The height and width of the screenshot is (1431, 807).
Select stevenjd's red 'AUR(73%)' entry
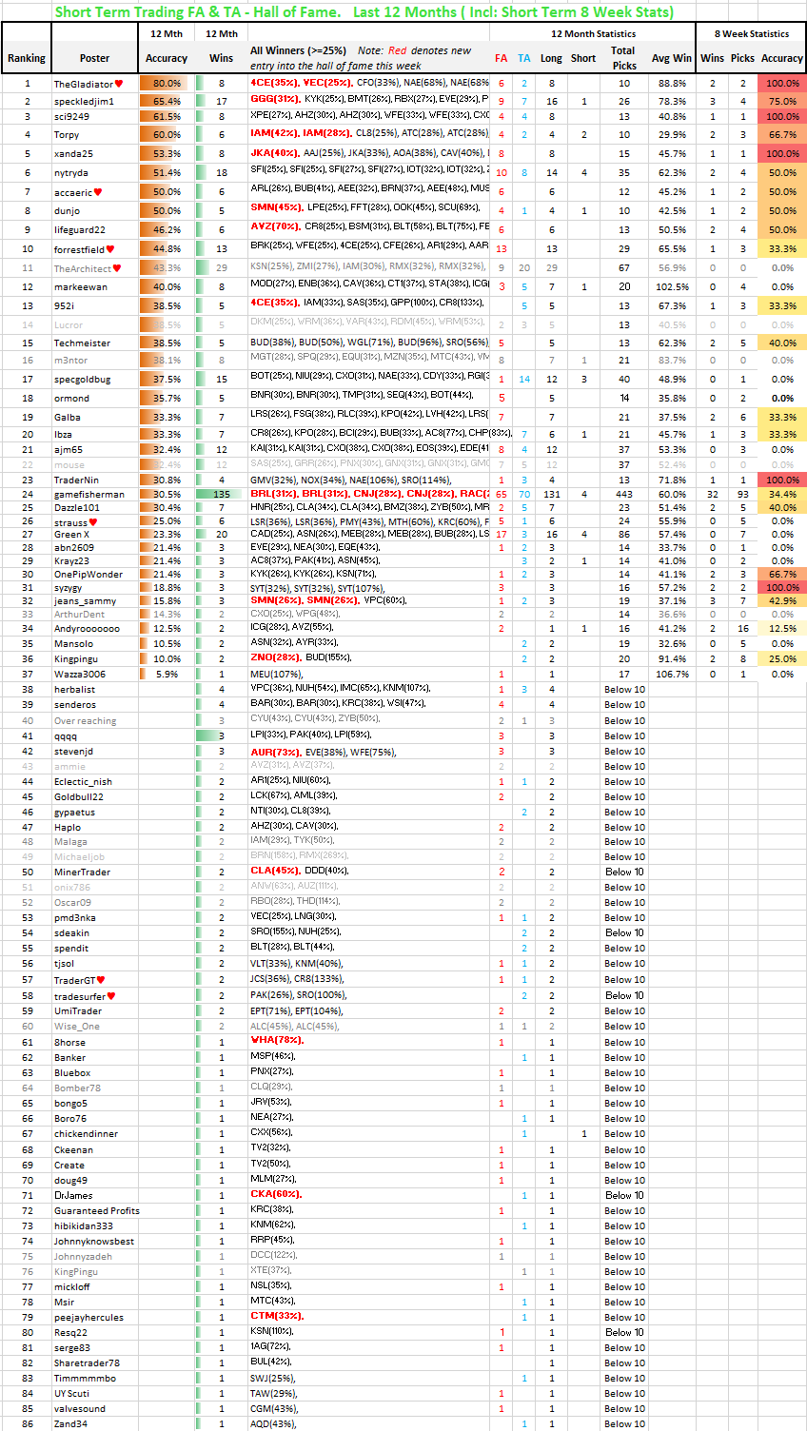(276, 752)
